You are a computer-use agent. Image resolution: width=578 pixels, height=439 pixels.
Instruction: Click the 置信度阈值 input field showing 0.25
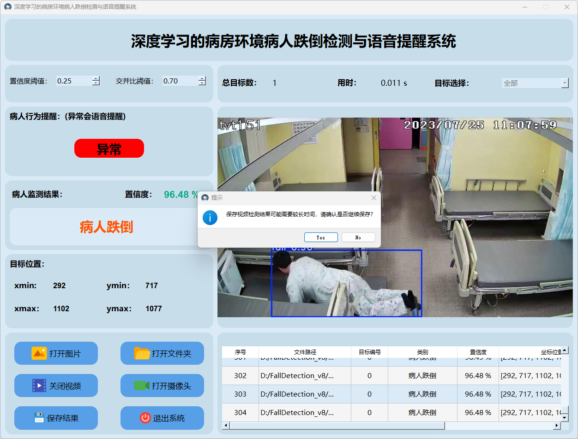[73, 81]
